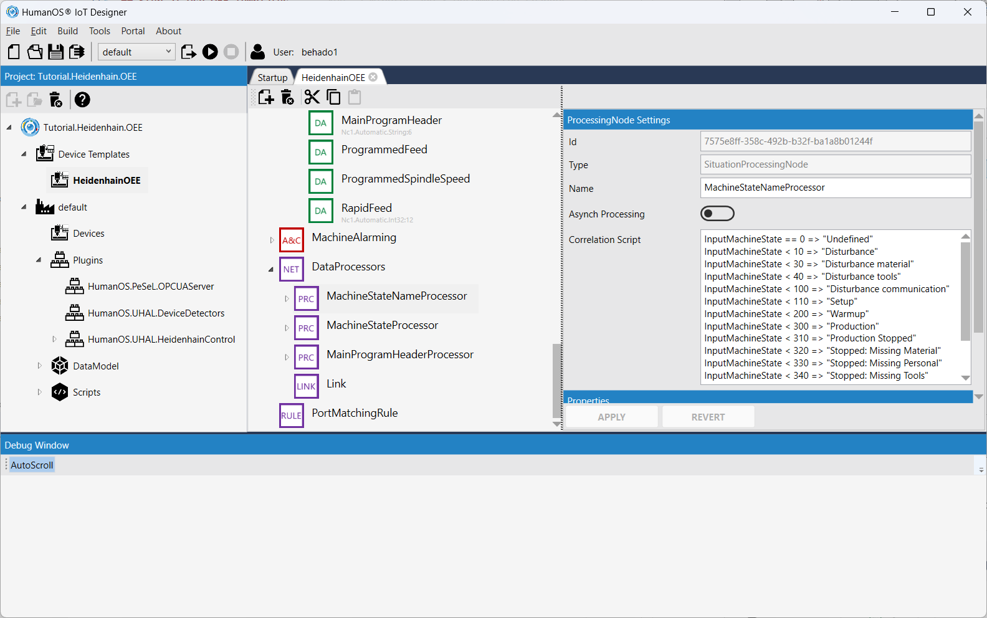Click the Save all icon
987x618 pixels.
coord(77,52)
